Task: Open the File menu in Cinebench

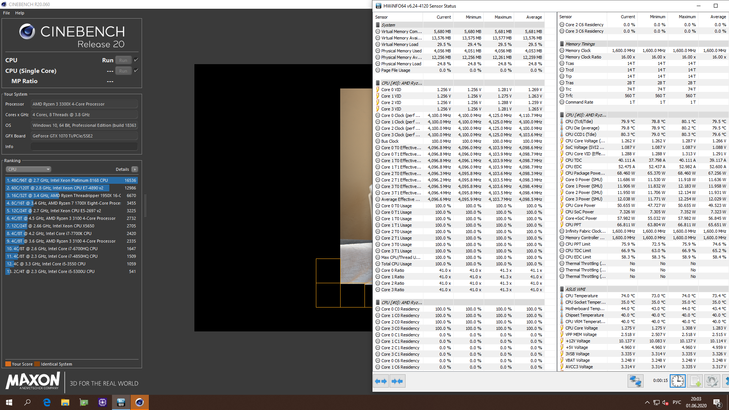Action: tap(6, 13)
